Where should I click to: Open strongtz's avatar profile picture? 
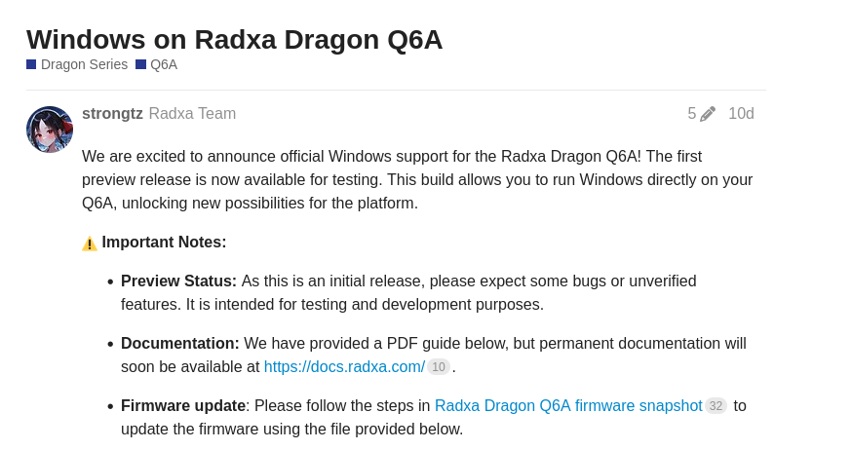tap(50, 130)
